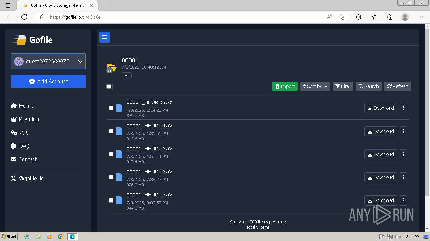Download 00001_HEUR.p7.7z
430x241 pixels.
381,200
